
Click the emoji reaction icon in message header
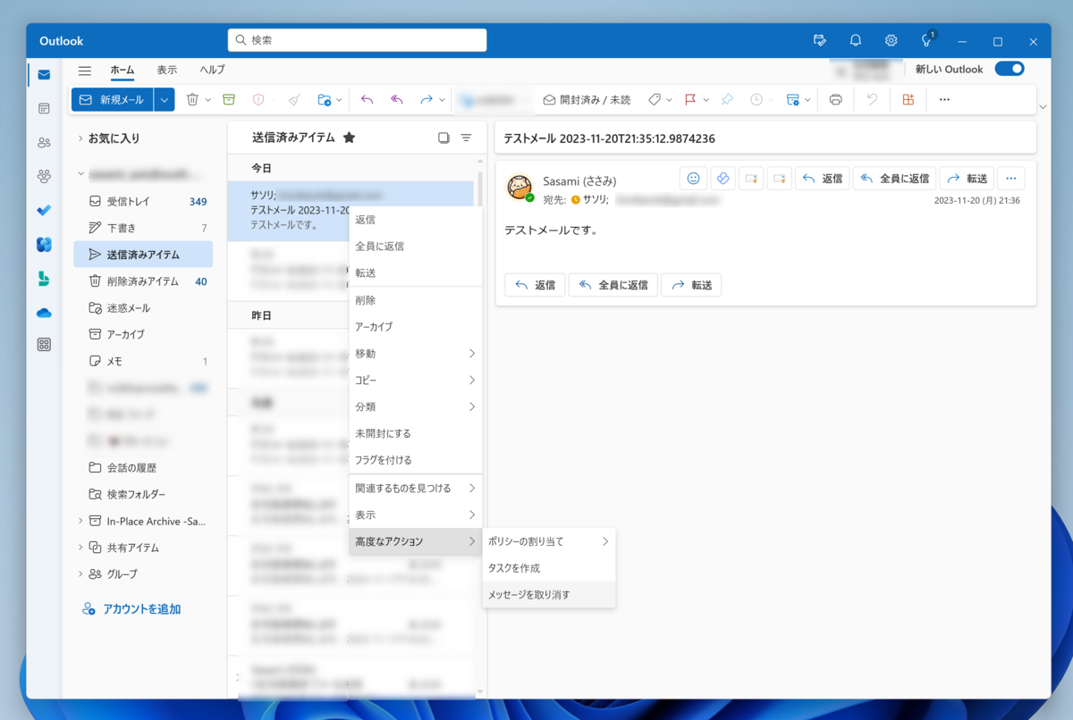tap(693, 179)
